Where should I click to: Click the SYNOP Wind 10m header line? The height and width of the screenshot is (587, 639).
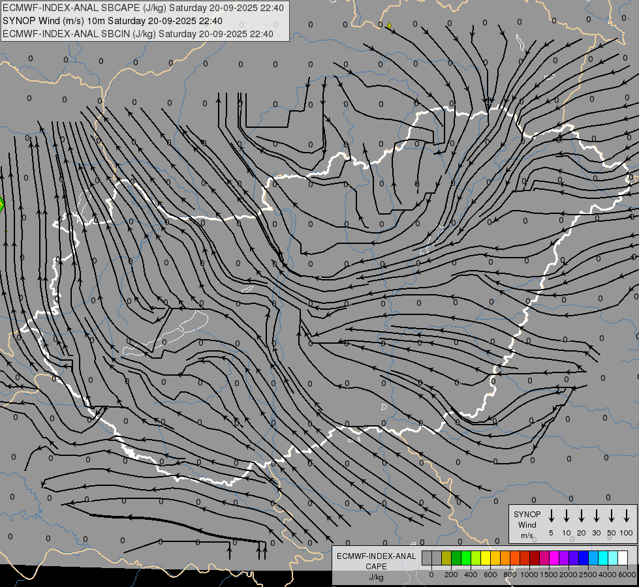112,21
